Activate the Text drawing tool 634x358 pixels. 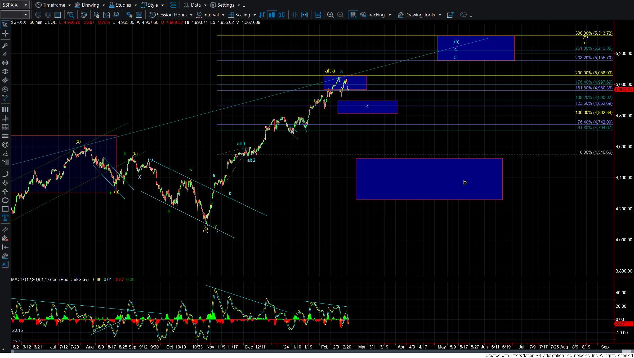point(5,218)
